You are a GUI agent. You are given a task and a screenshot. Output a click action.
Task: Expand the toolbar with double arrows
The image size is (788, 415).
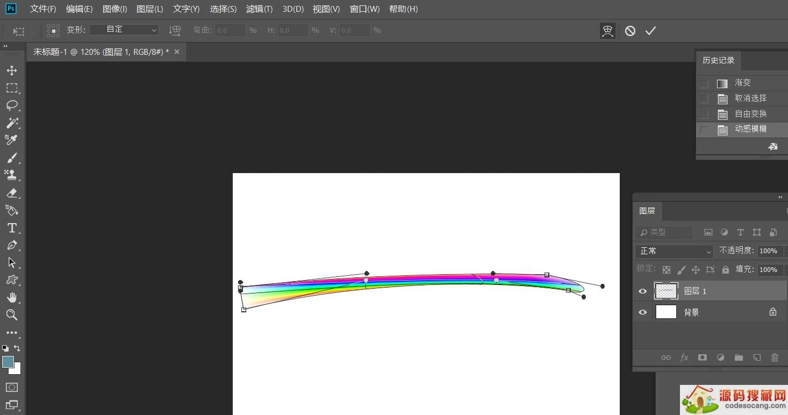pos(5,47)
